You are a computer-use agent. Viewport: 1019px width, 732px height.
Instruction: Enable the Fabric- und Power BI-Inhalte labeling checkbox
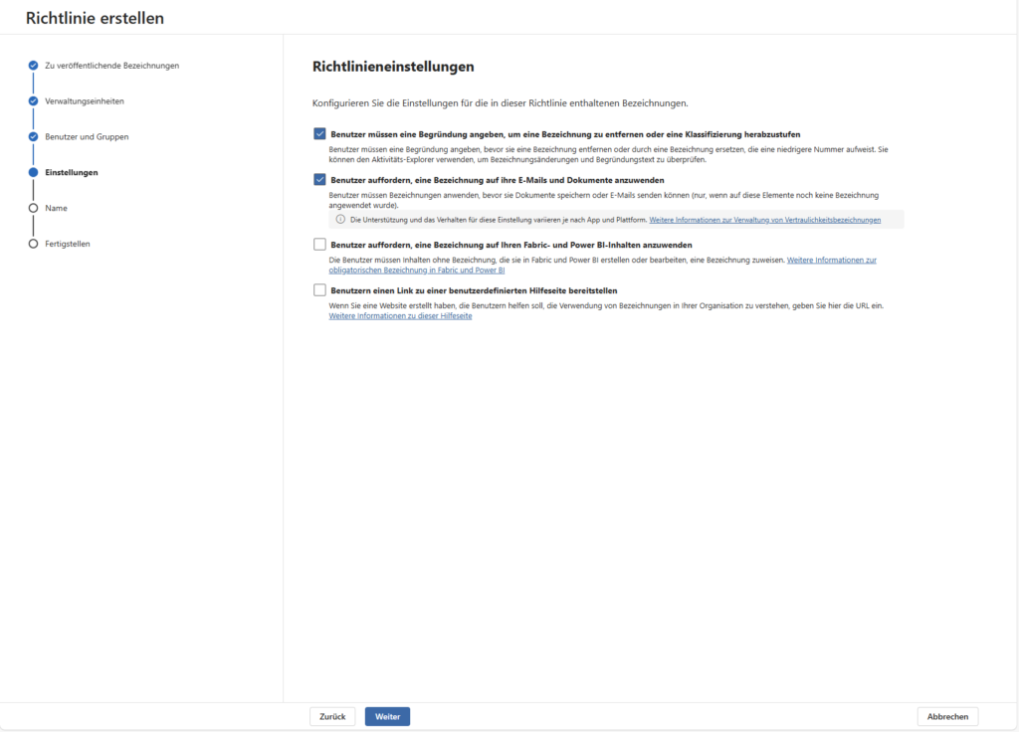(320, 245)
